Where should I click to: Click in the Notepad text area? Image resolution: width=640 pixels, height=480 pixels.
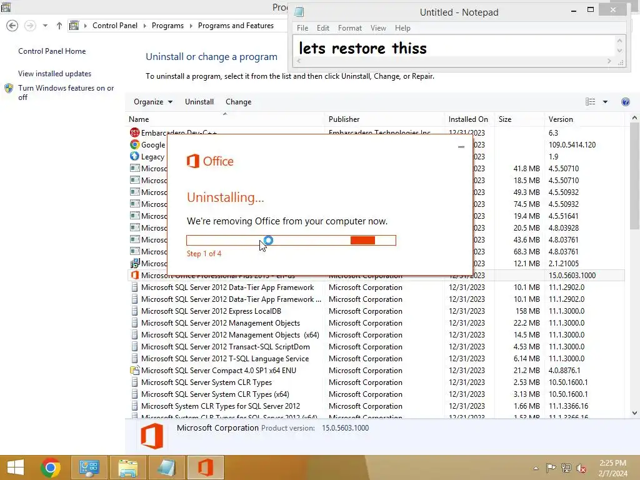pos(453,46)
